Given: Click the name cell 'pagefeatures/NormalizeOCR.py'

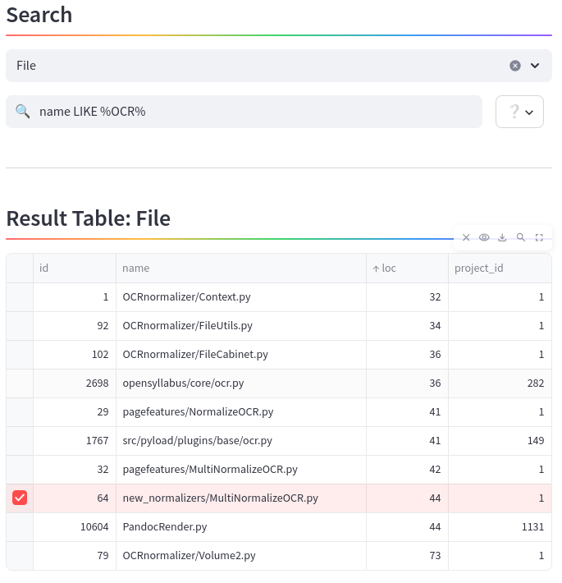Looking at the screenshot, I should click(240, 412).
